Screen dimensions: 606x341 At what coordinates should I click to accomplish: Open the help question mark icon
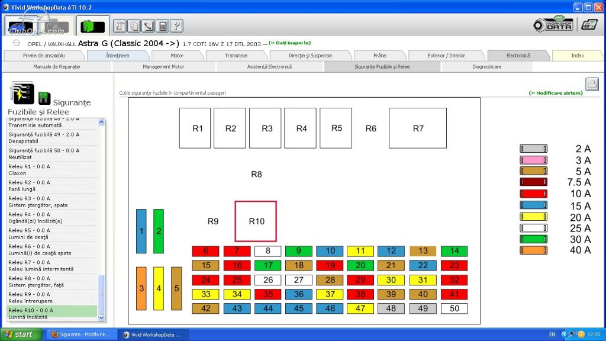point(176,26)
